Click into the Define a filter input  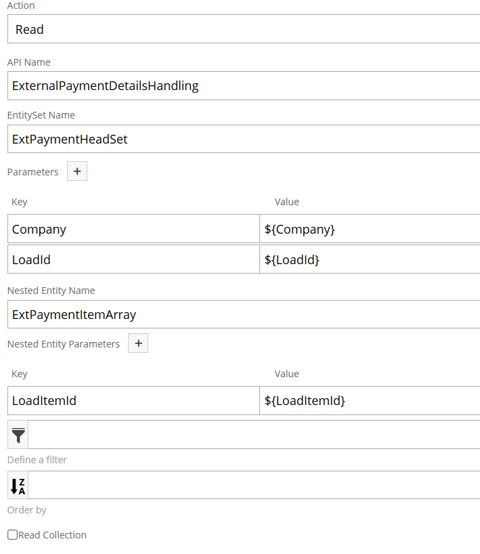254,435
